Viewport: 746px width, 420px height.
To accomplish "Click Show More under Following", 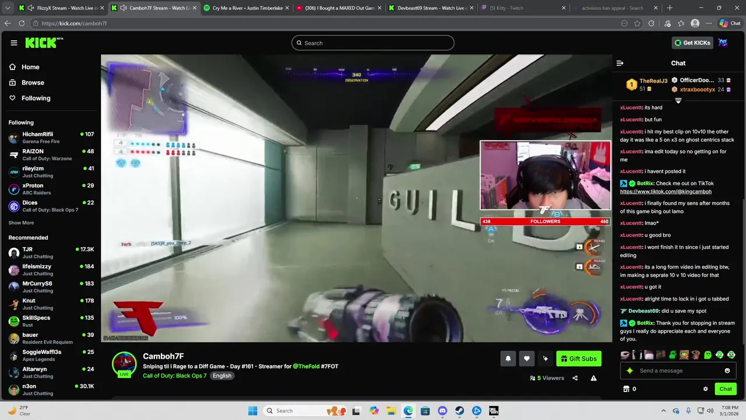I will pyautogui.click(x=21, y=223).
